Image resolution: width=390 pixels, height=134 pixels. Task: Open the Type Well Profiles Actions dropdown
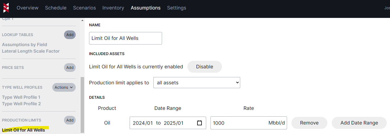pos(64,87)
